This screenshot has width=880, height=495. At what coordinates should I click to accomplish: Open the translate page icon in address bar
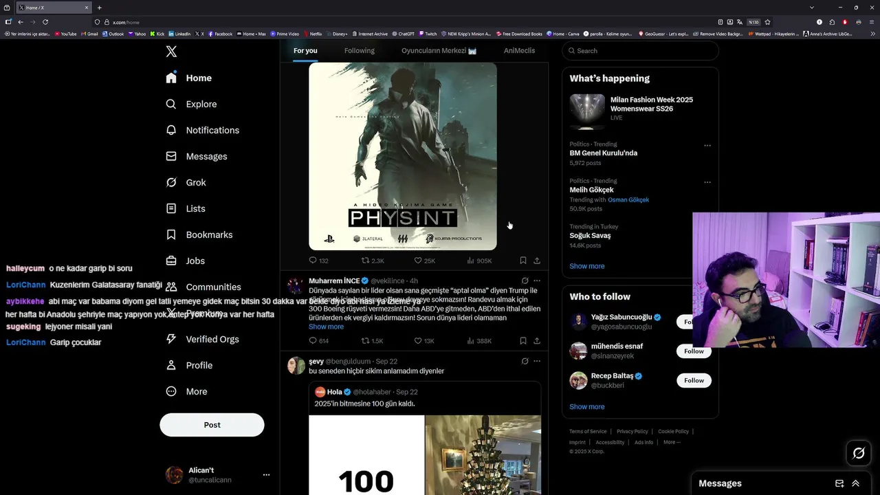[740, 22]
